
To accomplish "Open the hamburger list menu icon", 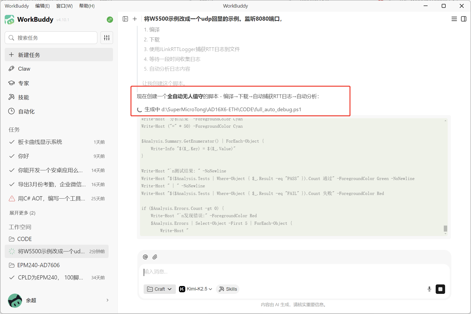I will tap(454, 19).
